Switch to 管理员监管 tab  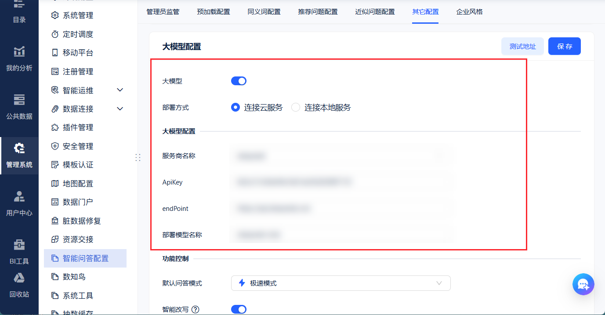163,12
